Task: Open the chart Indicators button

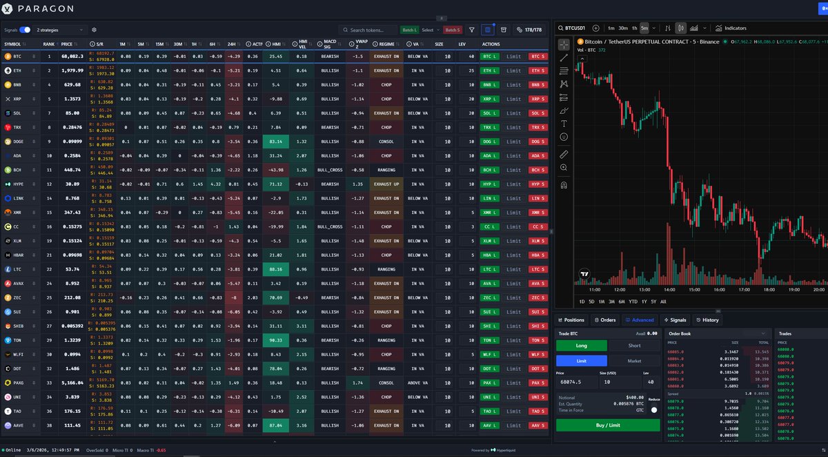Action: 731,28
